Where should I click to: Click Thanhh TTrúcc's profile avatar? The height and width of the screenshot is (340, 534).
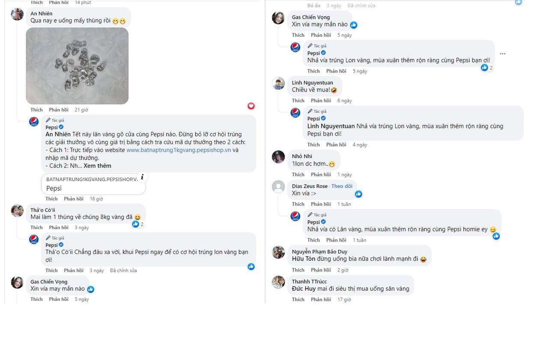tap(278, 282)
